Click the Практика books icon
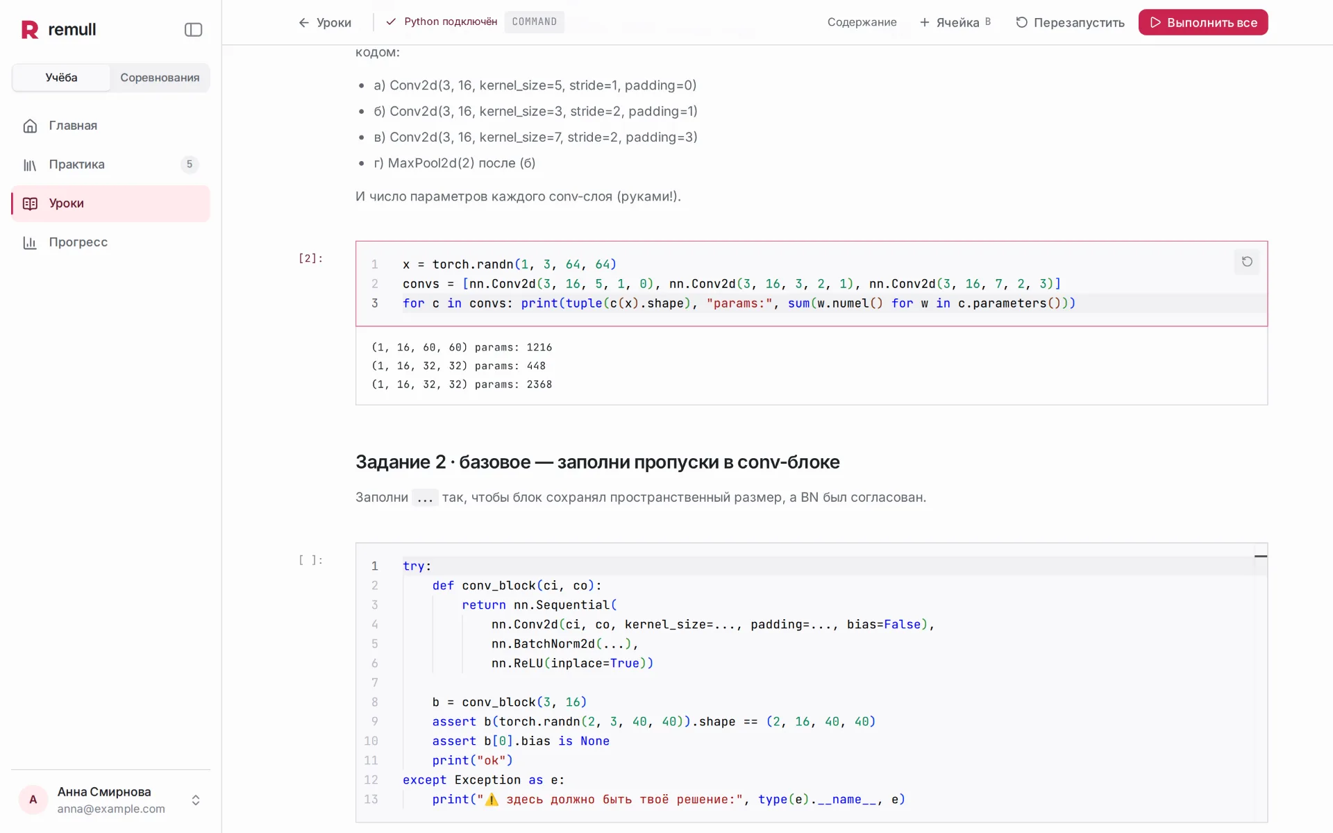This screenshot has height=833, width=1333. [30, 165]
